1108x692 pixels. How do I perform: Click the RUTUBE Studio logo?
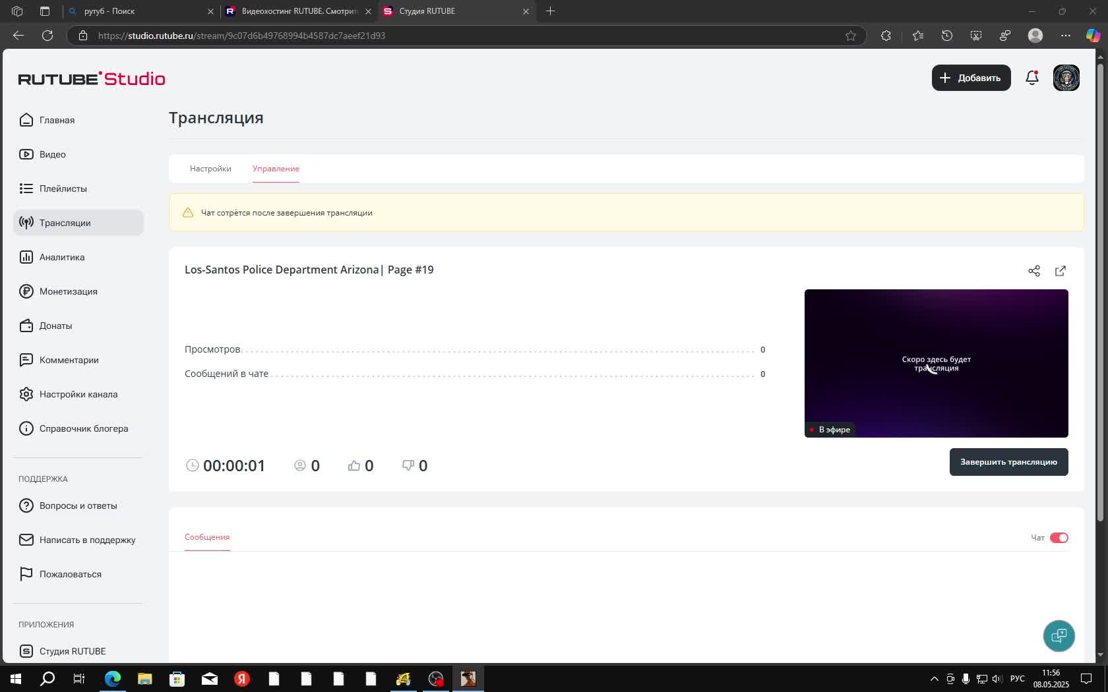tap(92, 78)
